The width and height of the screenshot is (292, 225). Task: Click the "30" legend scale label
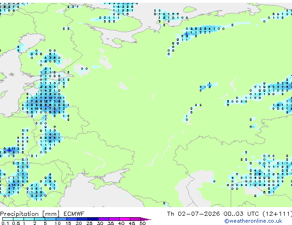[x=100, y=223]
